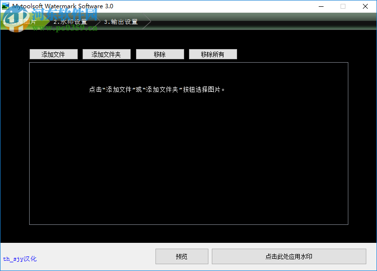Screen dimensions: 377x271
Task: Click the 添加文件 button
Action: 53,54
